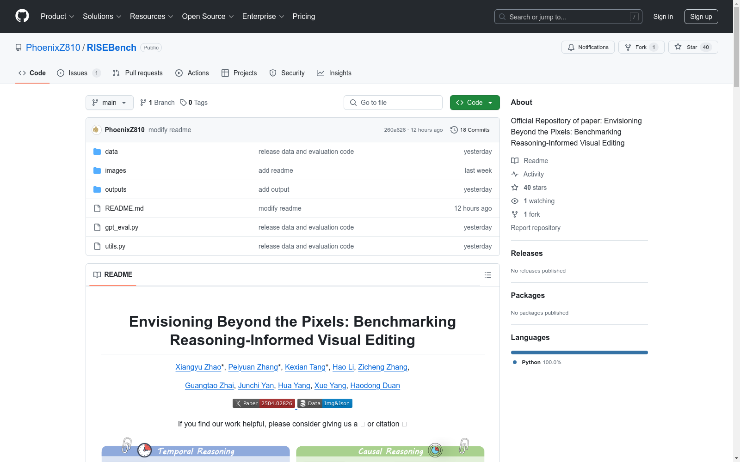View the 0 Tags list
The width and height of the screenshot is (740, 462).
194,103
